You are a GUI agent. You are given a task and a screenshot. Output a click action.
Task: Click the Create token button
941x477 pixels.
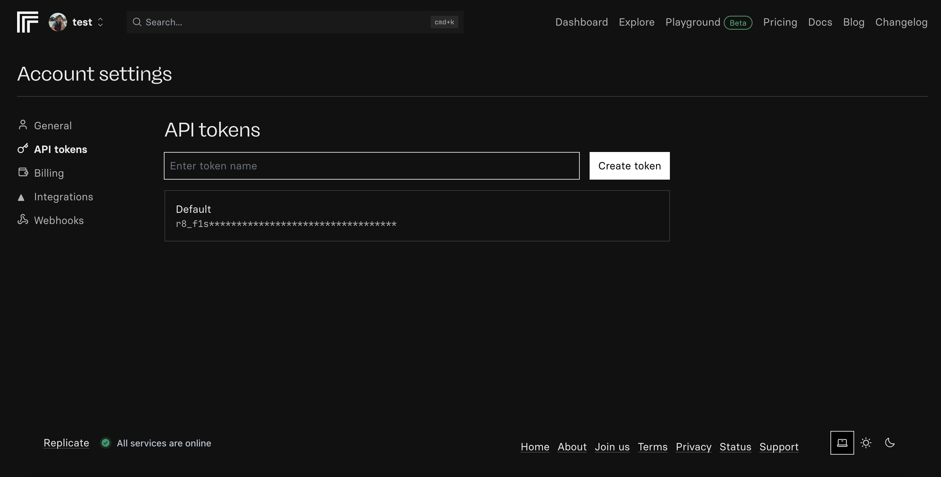click(x=629, y=166)
